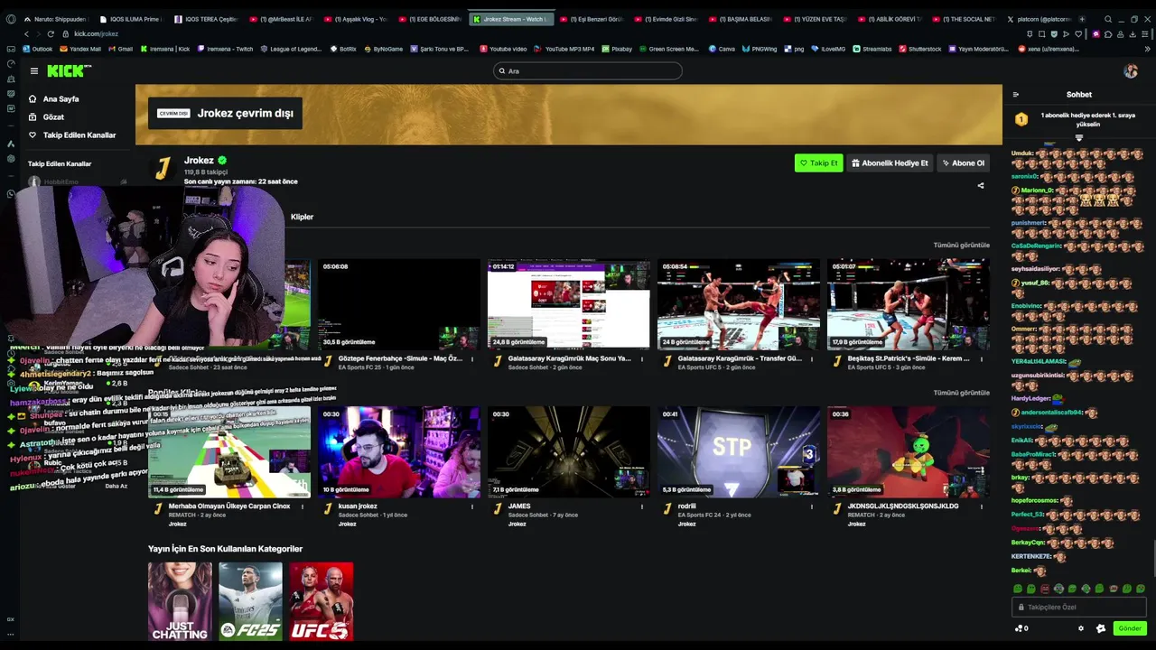Open the emote picker beside Gönder
This screenshot has height=650, width=1156.
1101,628
